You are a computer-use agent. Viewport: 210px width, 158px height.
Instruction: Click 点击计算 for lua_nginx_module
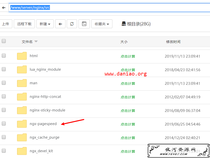point(128,70)
